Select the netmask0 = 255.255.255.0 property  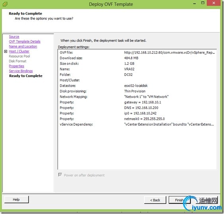[x=145, y=119]
